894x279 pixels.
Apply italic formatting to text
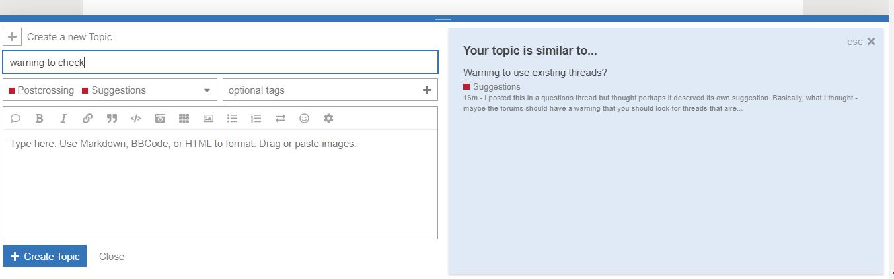click(63, 119)
